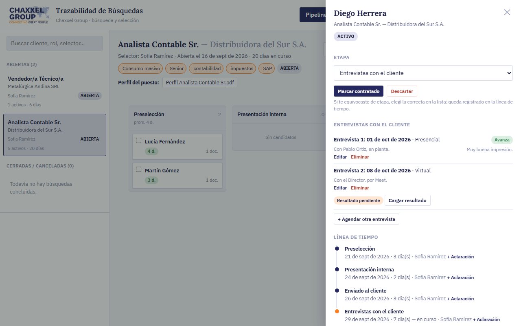Click the search field Buscar cliente, rol, selector
Image resolution: width=521 pixels, height=326 pixels.
click(x=55, y=43)
